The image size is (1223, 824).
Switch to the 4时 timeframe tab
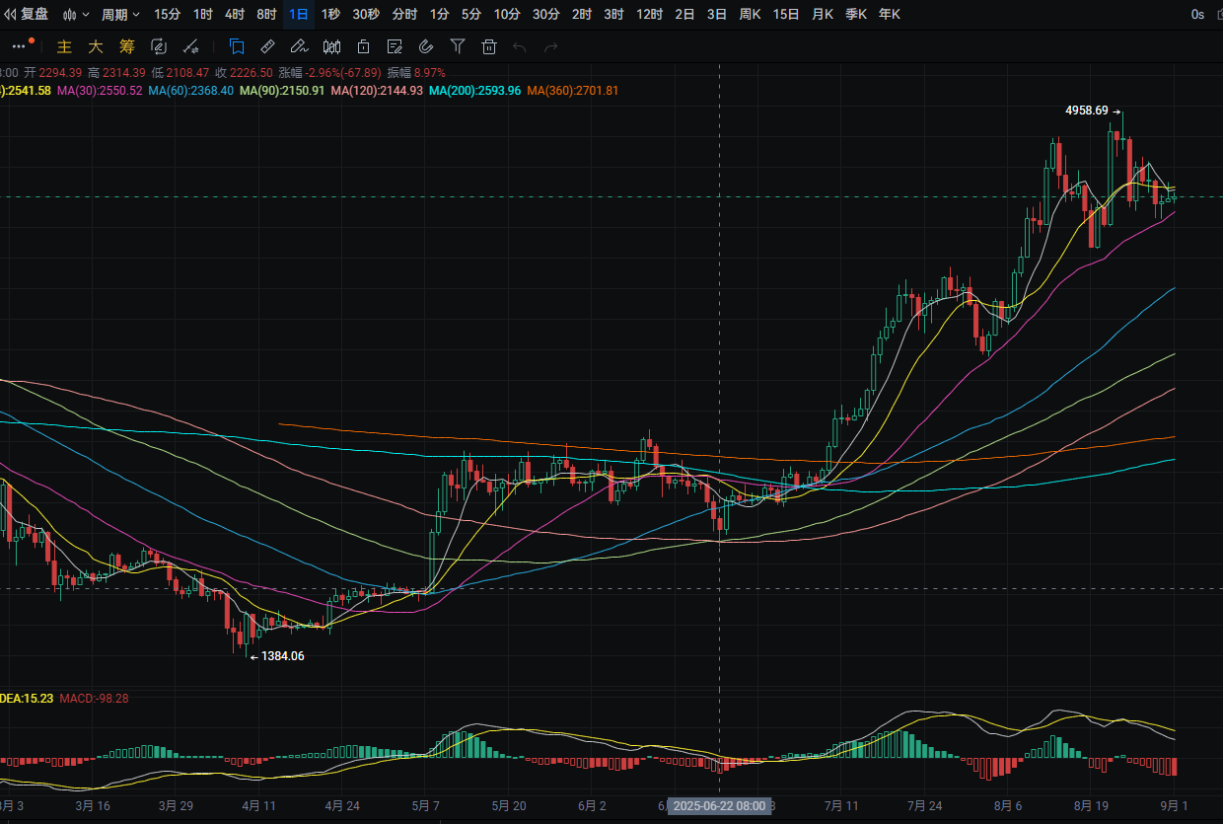(x=235, y=15)
